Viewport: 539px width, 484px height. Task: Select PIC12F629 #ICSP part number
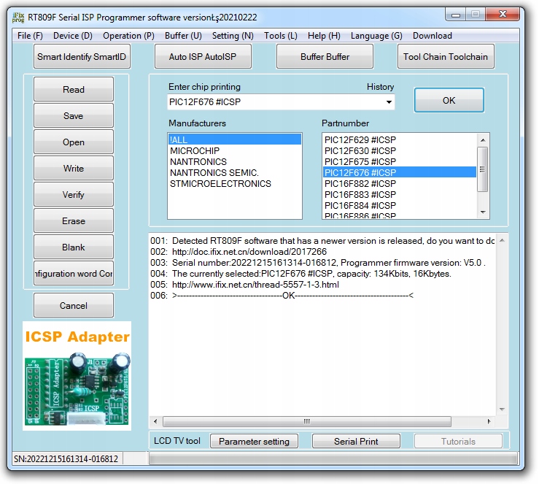tap(400, 139)
